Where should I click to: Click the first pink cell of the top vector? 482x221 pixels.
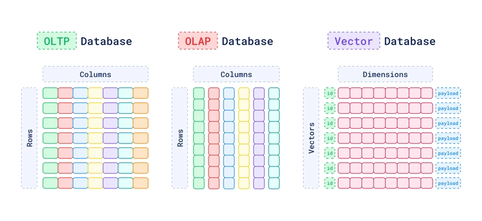[x=344, y=93]
